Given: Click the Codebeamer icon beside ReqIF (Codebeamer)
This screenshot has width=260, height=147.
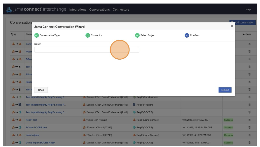Looking at the screenshot, I should (134, 97).
